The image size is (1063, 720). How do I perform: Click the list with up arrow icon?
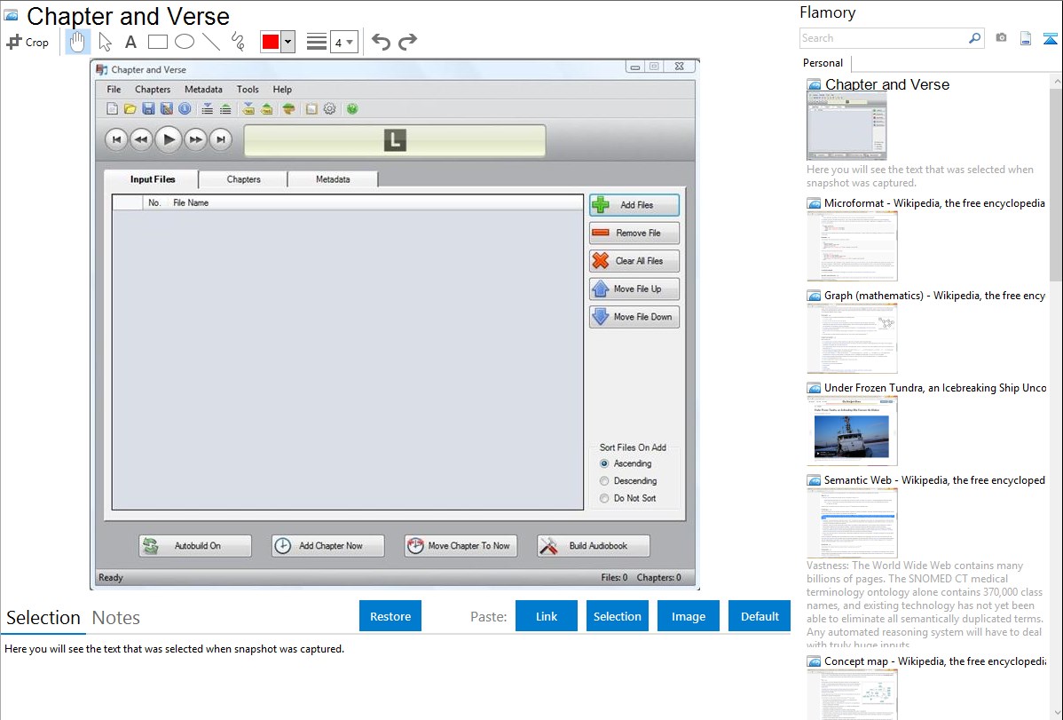pos(225,108)
